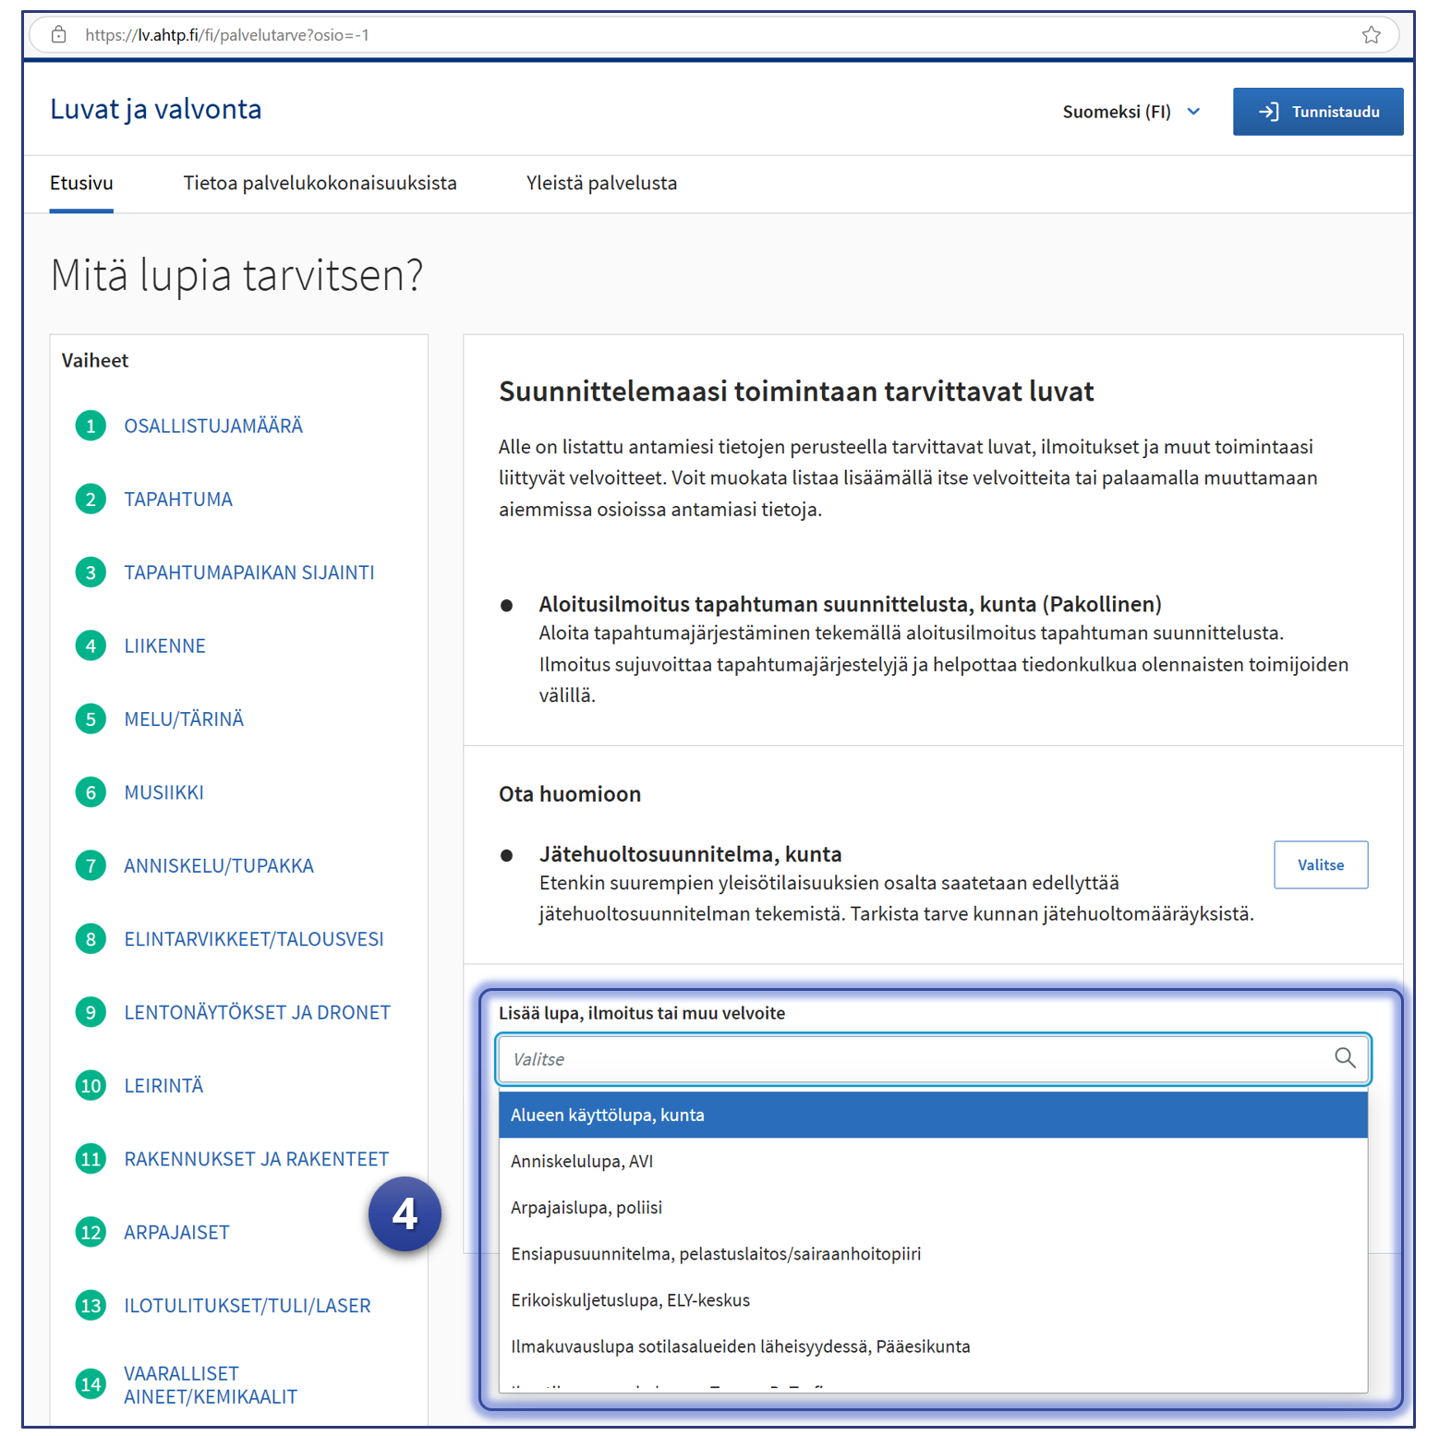
Task: Open the Yleistä palvelusta tab
Action: (x=601, y=183)
